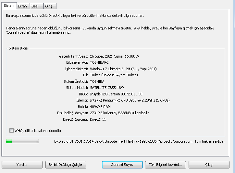Click the intro sentence about DirectX bileşenleri
The image size is (235, 173).
click(75, 16)
